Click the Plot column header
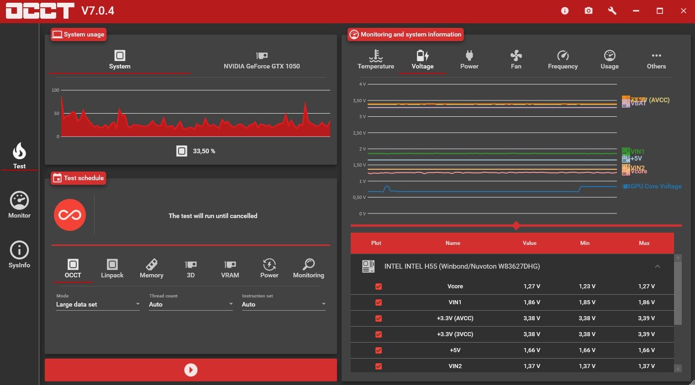Image resolution: width=695 pixels, height=385 pixels. (376, 243)
